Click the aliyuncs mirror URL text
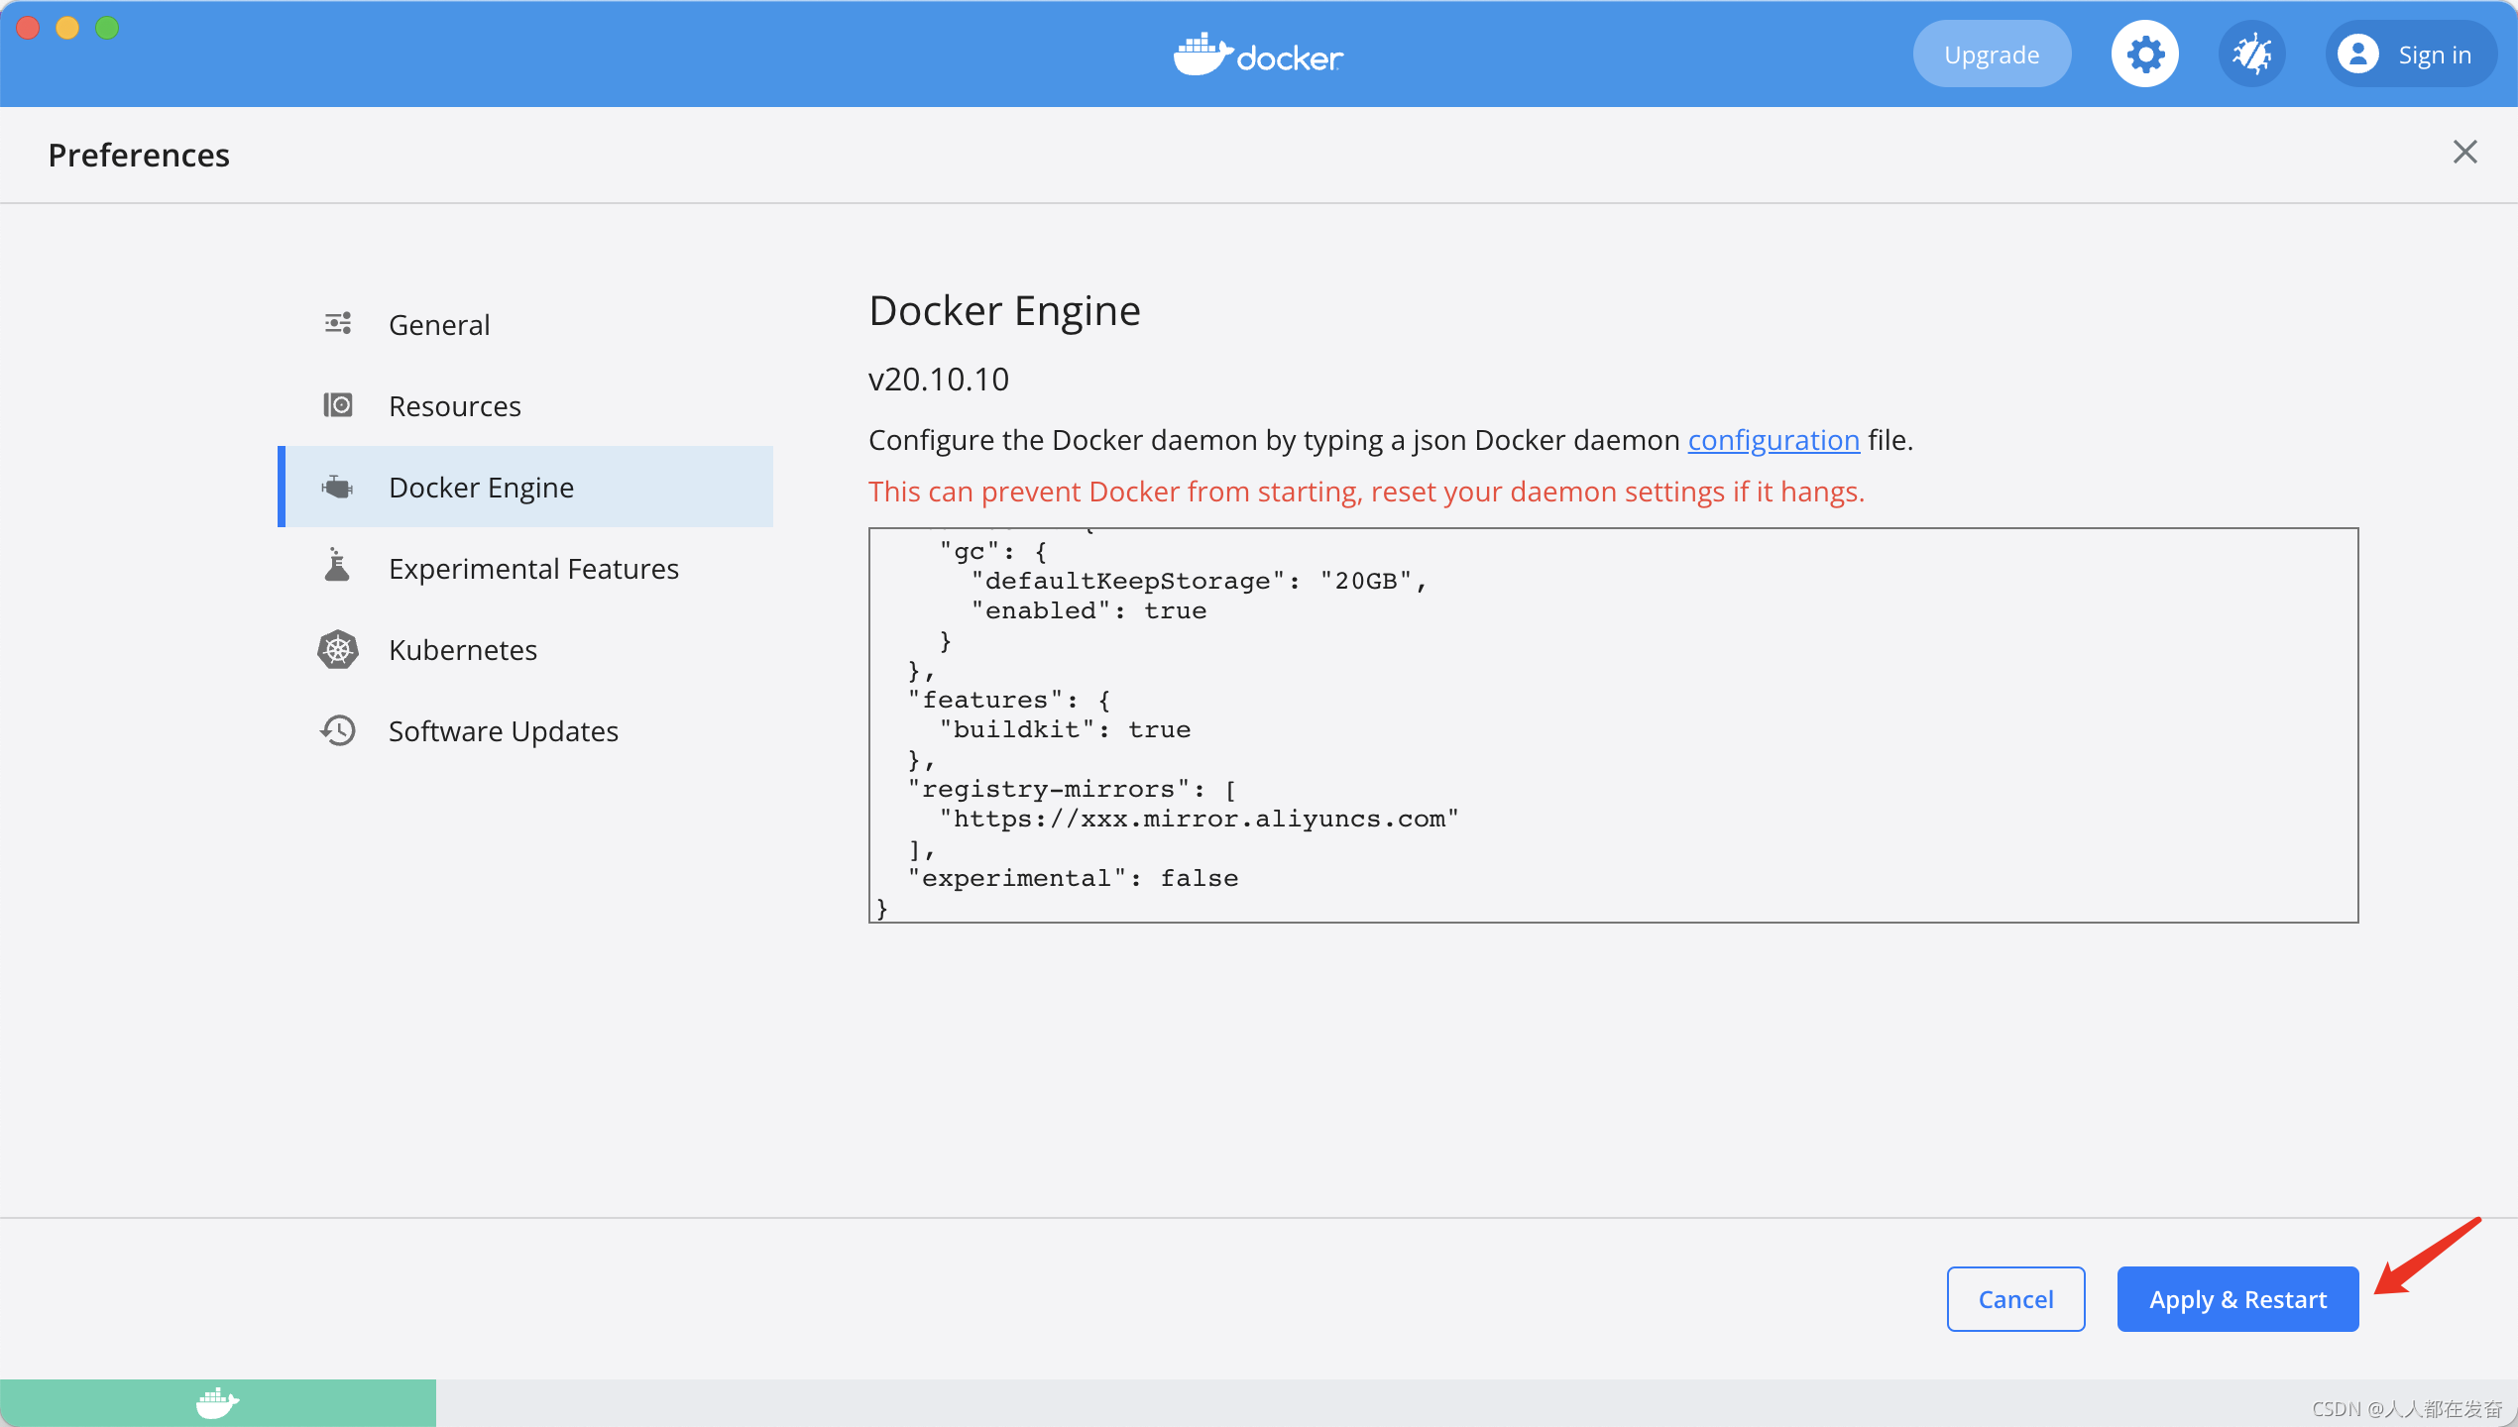The height and width of the screenshot is (1427, 2518). 1199,819
